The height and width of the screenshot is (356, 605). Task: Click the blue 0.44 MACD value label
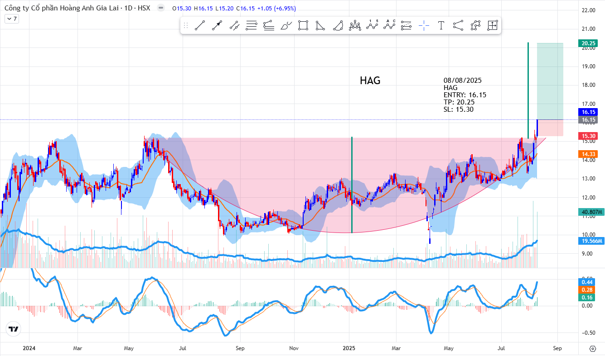tap(588, 282)
